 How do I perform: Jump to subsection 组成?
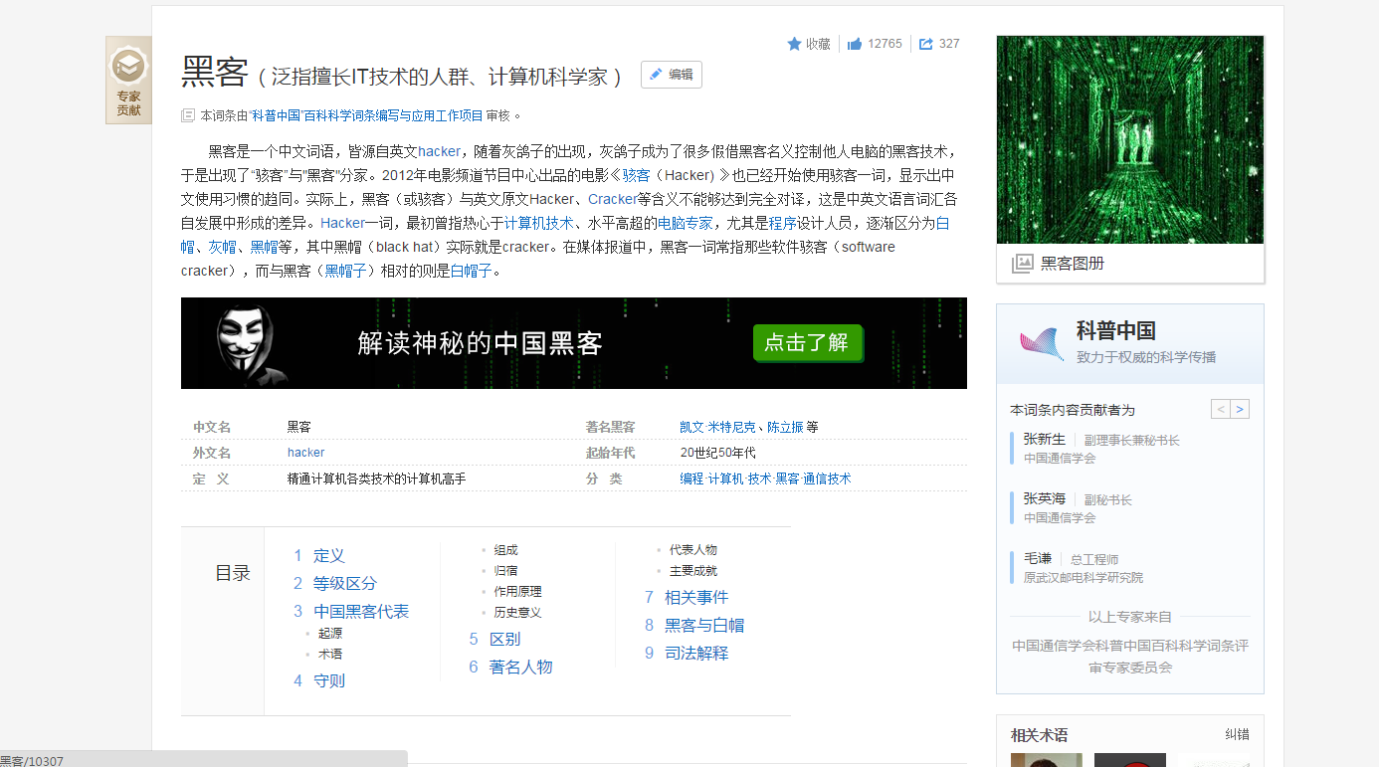tap(506, 550)
